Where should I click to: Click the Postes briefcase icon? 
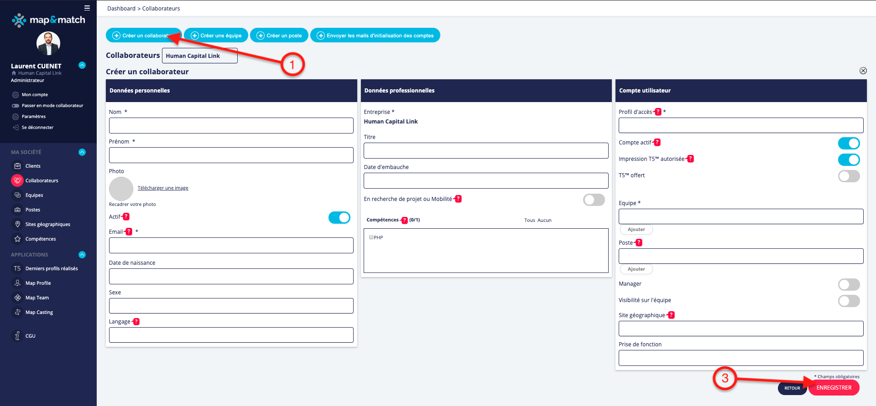tap(17, 210)
